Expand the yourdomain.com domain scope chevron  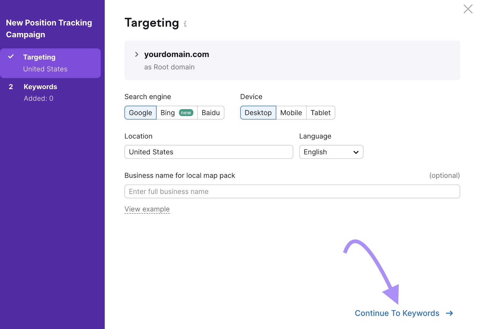pyautogui.click(x=137, y=54)
